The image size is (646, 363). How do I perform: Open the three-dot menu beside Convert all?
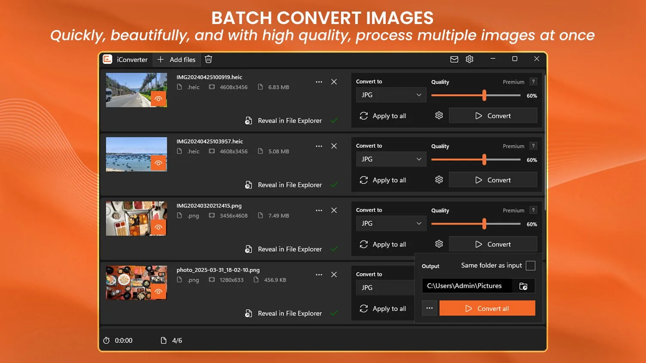tap(430, 308)
